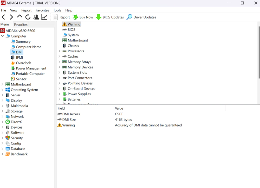Select the Devices category label
Viewport: 260px width, 188px height.
[x=17, y=127]
